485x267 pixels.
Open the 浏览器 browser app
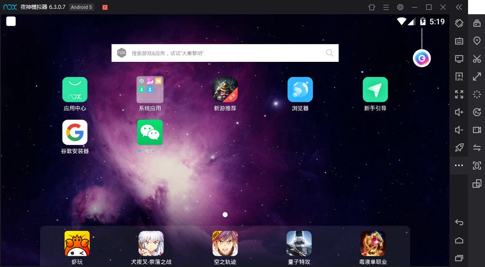300,89
